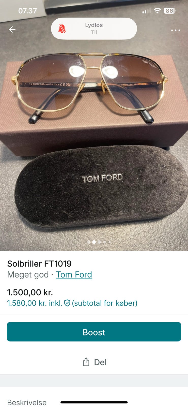Tap the battery level indicator
Screen dimensions: 188x407
[170, 11]
